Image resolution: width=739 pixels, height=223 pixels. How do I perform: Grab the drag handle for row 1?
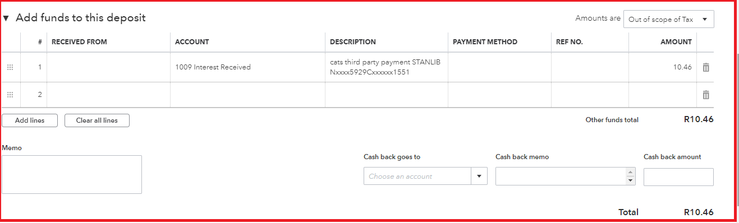10,67
